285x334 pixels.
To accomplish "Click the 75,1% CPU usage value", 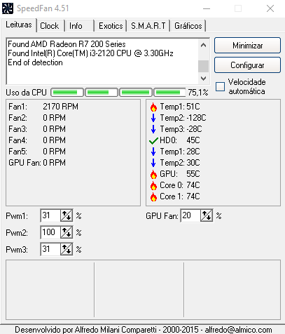I will pos(198,93).
